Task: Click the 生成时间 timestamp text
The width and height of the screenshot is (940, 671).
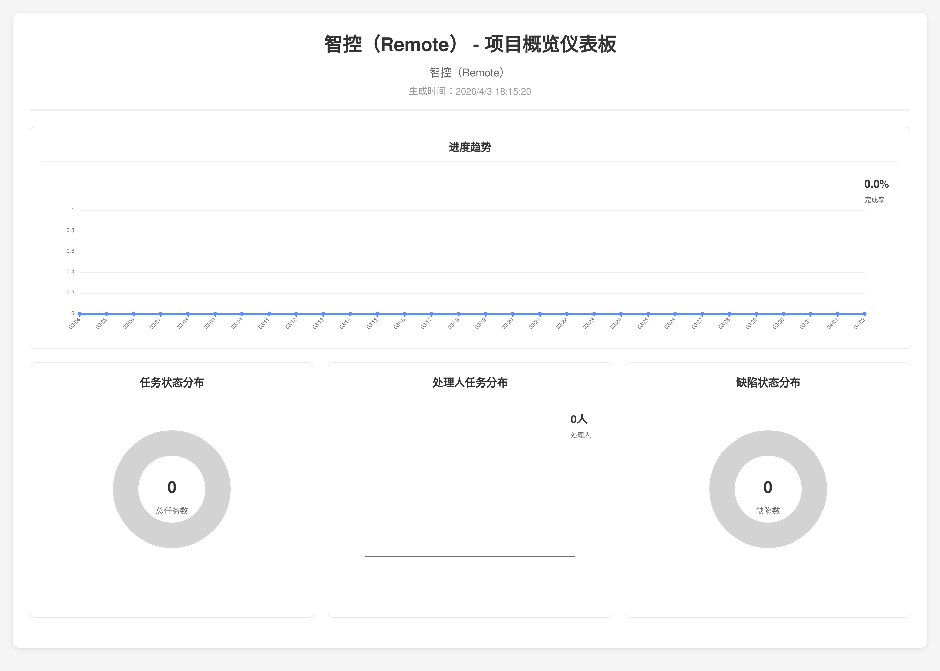Action: pyautogui.click(x=470, y=91)
